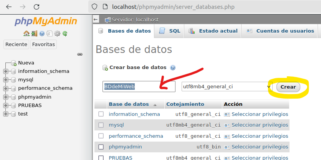Reload the page in the browser
This screenshot has width=321, height=160.
36,7
